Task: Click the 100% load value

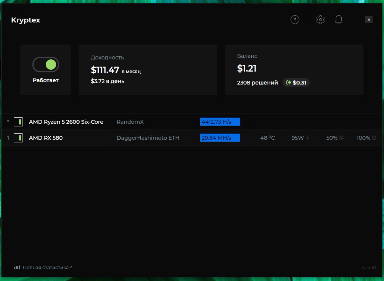Action: point(363,138)
